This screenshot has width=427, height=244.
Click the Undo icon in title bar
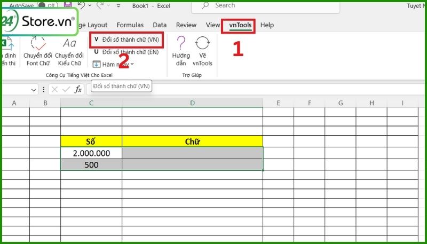tap(81, 5)
